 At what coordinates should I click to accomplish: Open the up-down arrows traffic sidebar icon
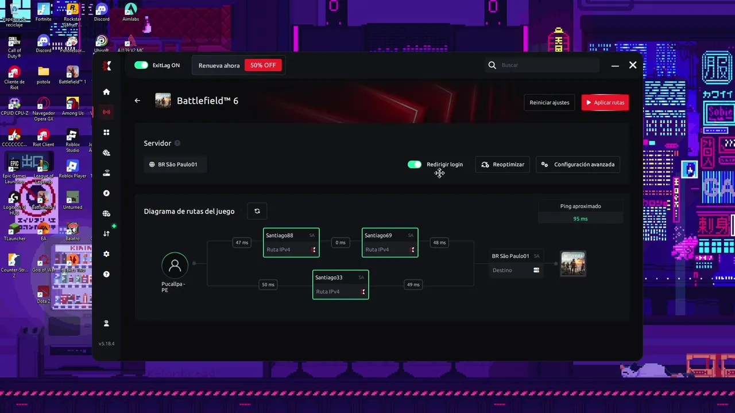pyautogui.click(x=106, y=233)
